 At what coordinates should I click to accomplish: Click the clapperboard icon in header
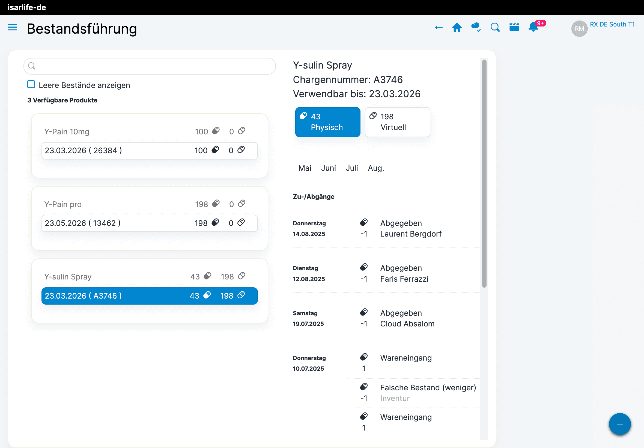(514, 28)
